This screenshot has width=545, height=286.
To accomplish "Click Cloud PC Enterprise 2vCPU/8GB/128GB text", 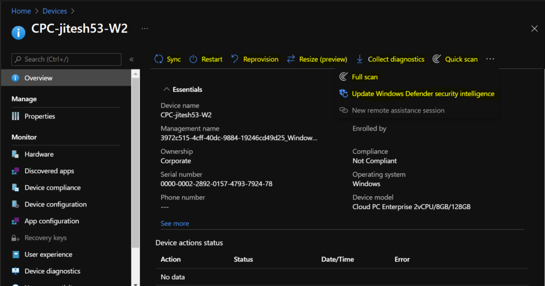I will 411,206.
